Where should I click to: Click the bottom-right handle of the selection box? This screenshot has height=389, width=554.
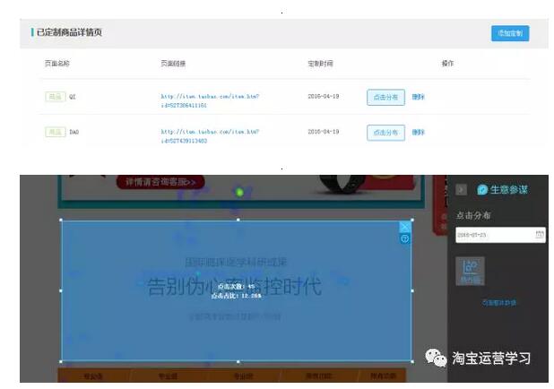pos(412,361)
